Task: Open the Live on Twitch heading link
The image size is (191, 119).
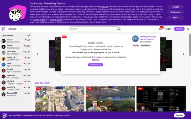Action: click(x=43, y=83)
